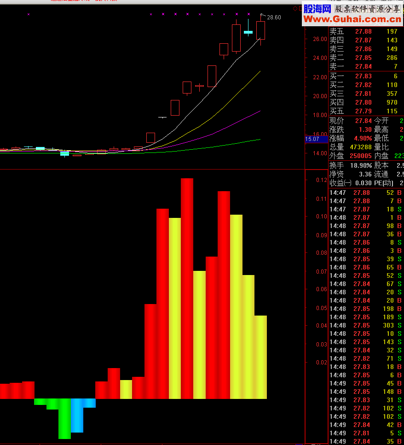
Task: Select the 14:48 27.82 71 S trade
Action: [366, 359]
